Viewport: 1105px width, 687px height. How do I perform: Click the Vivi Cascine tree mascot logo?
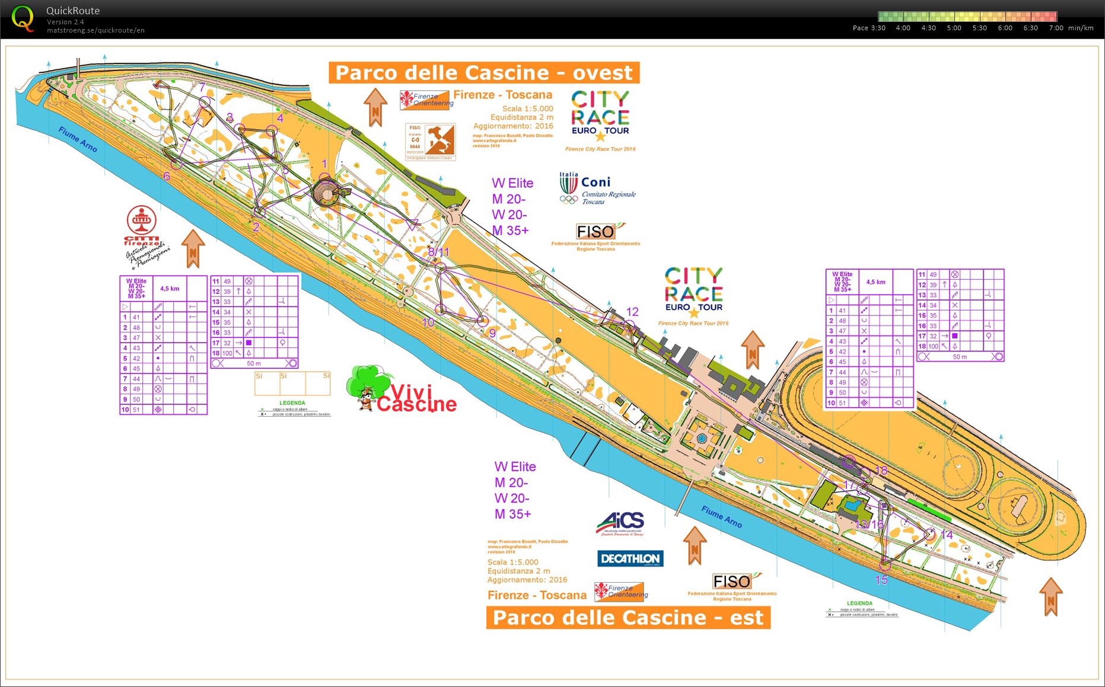point(402,389)
